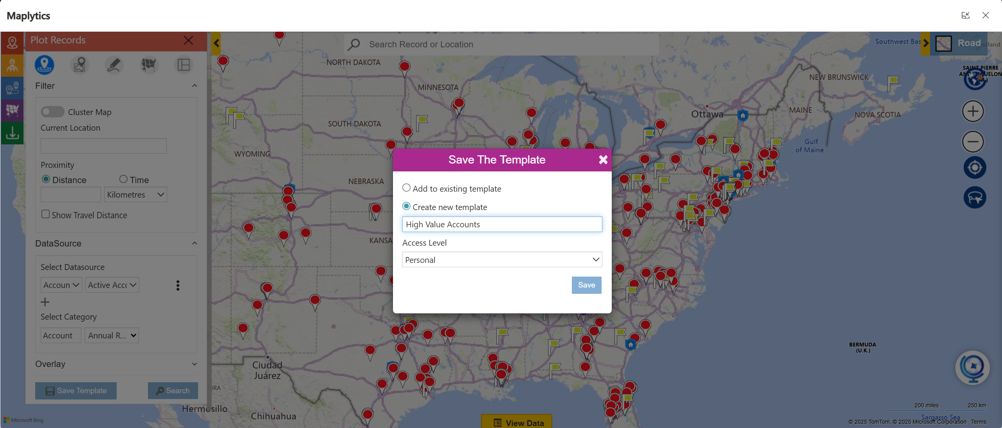Collapse the DataSource section
The height and width of the screenshot is (428, 1002).
(x=195, y=243)
